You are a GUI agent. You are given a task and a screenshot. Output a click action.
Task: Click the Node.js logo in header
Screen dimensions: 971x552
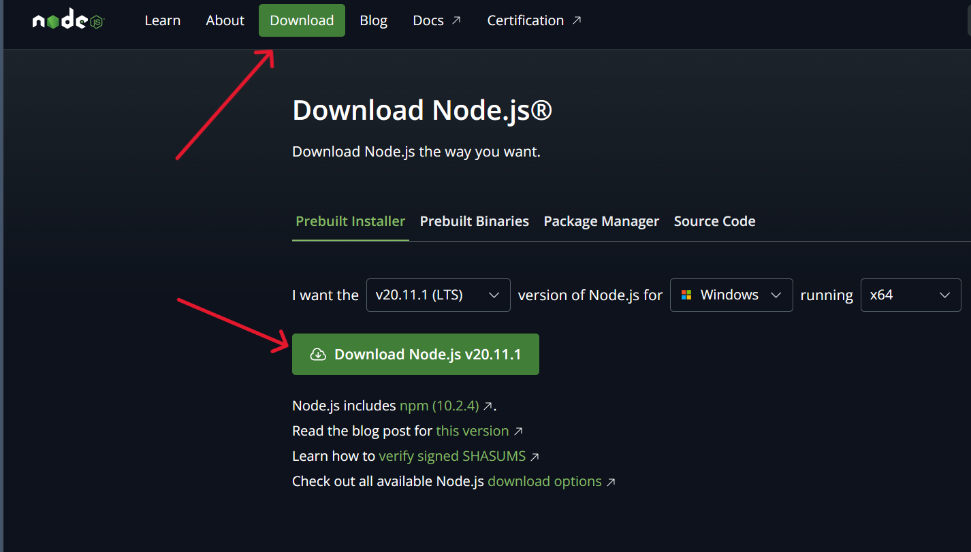click(67, 20)
